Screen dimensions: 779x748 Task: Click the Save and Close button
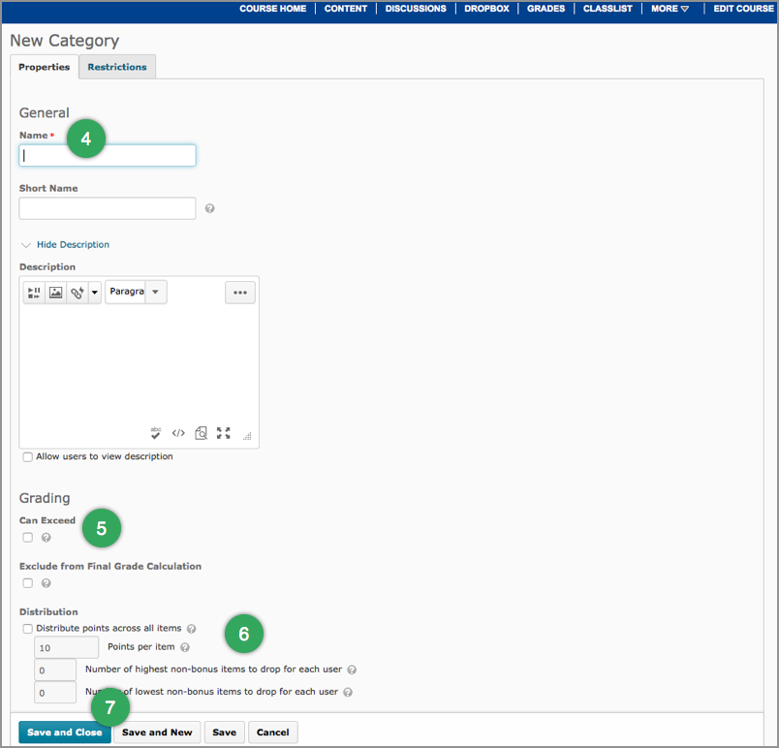pyautogui.click(x=64, y=732)
